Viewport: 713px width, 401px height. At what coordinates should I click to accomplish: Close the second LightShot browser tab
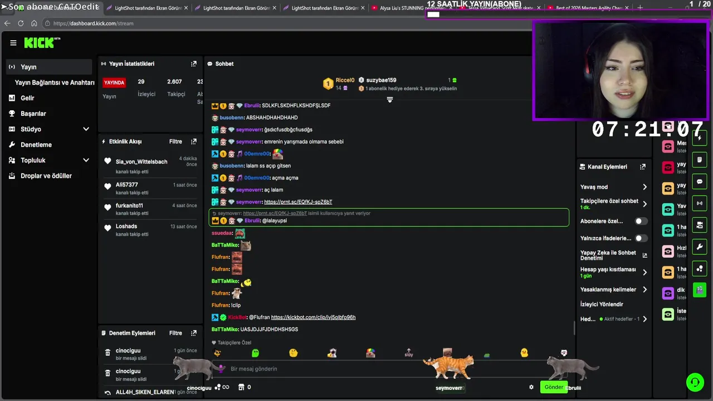click(275, 8)
